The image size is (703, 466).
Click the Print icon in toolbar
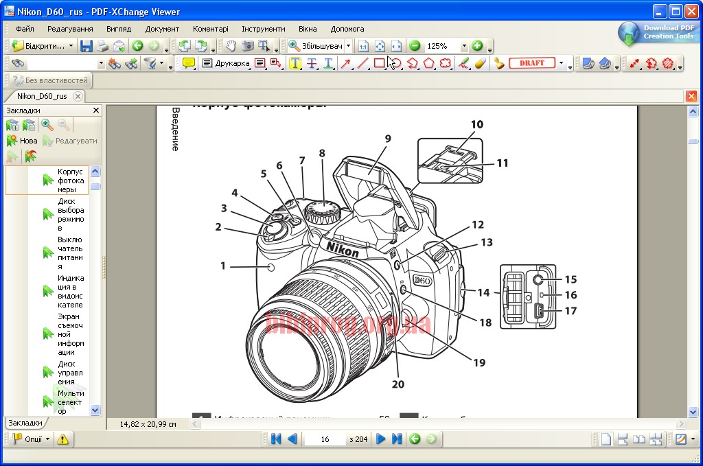coord(103,46)
